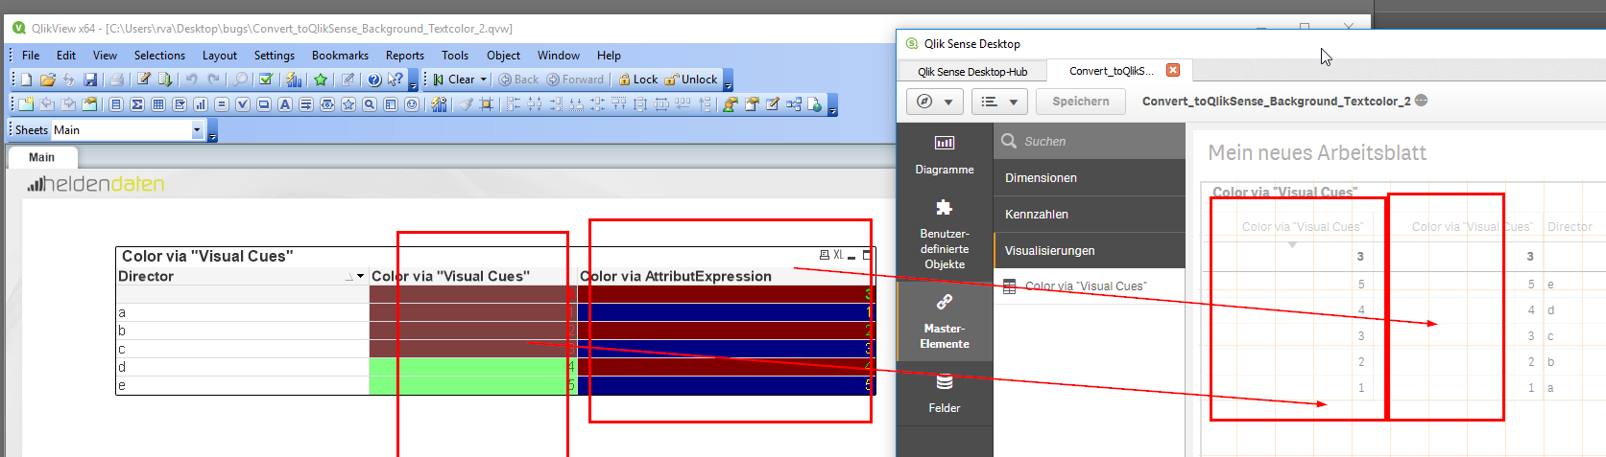Close the Convert_toQlikS... tab

[x=1173, y=70]
